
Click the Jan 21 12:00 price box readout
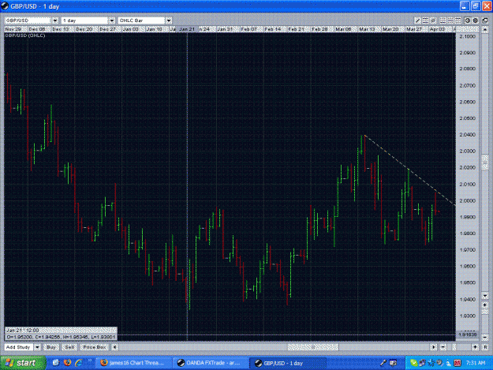click(x=61, y=334)
